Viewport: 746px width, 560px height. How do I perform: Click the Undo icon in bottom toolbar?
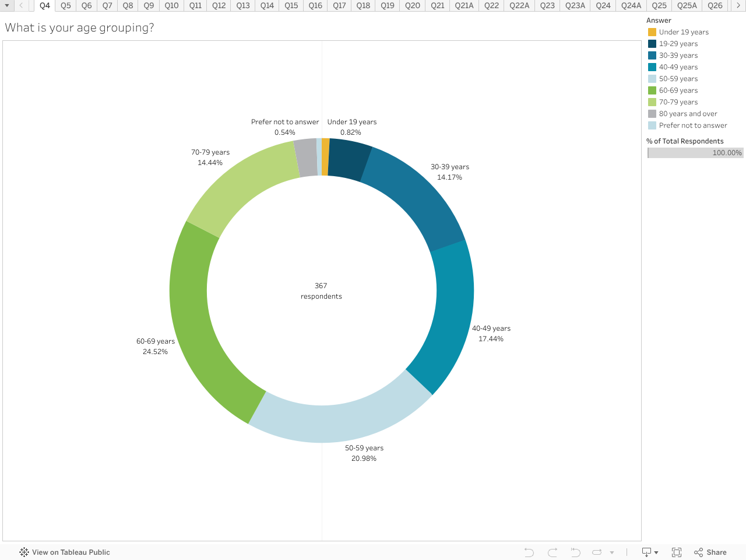pos(529,552)
